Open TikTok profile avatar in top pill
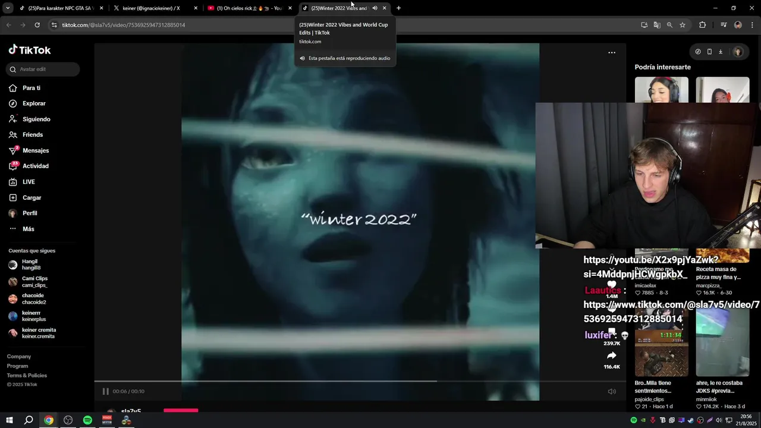This screenshot has width=761, height=428. 738,52
